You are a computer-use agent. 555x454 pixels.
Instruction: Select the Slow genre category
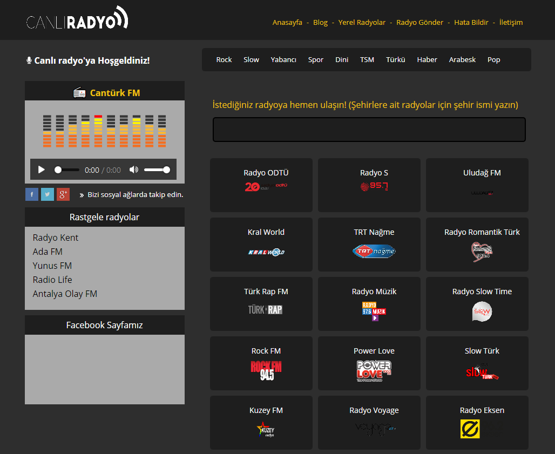pyautogui.click(x=251, y=59)
